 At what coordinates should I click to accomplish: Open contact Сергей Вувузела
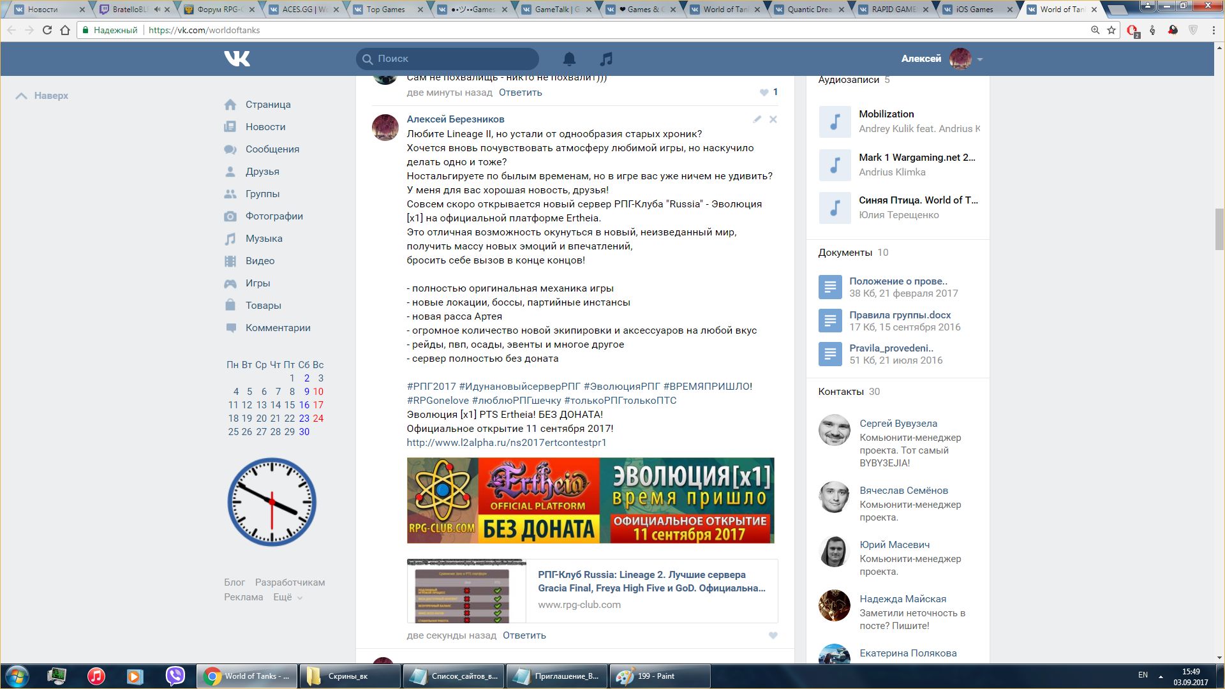point(898,424)
